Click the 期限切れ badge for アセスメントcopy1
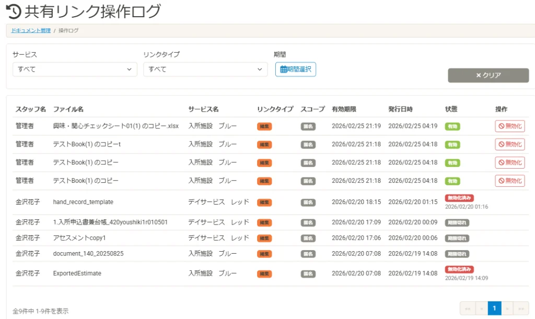 [x=457, y=238]
